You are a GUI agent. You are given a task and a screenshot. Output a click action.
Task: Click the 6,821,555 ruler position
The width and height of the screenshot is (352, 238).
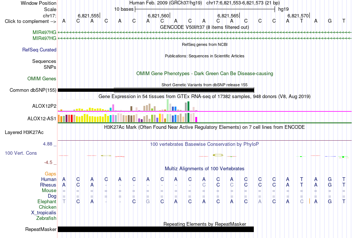click(88, 16)
